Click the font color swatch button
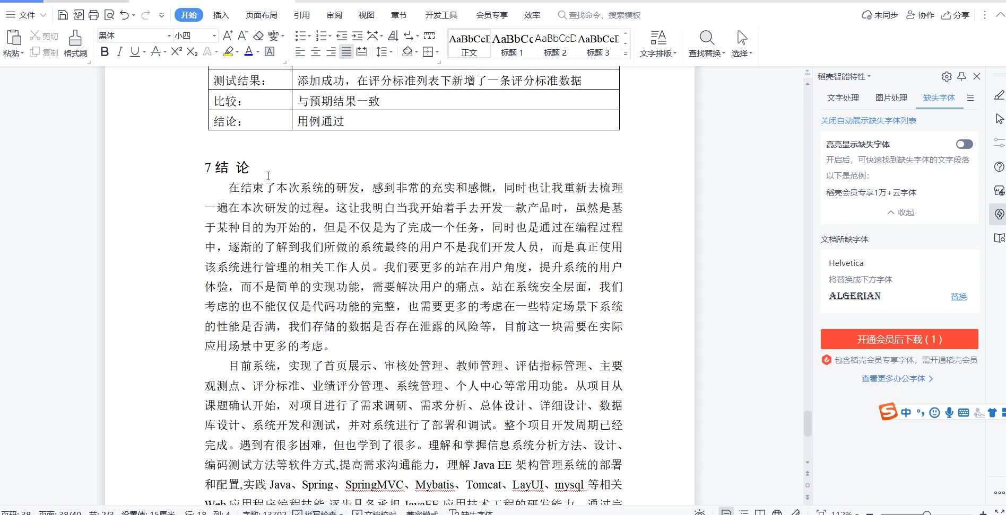Screen dimensions: 1006x515 248,52
